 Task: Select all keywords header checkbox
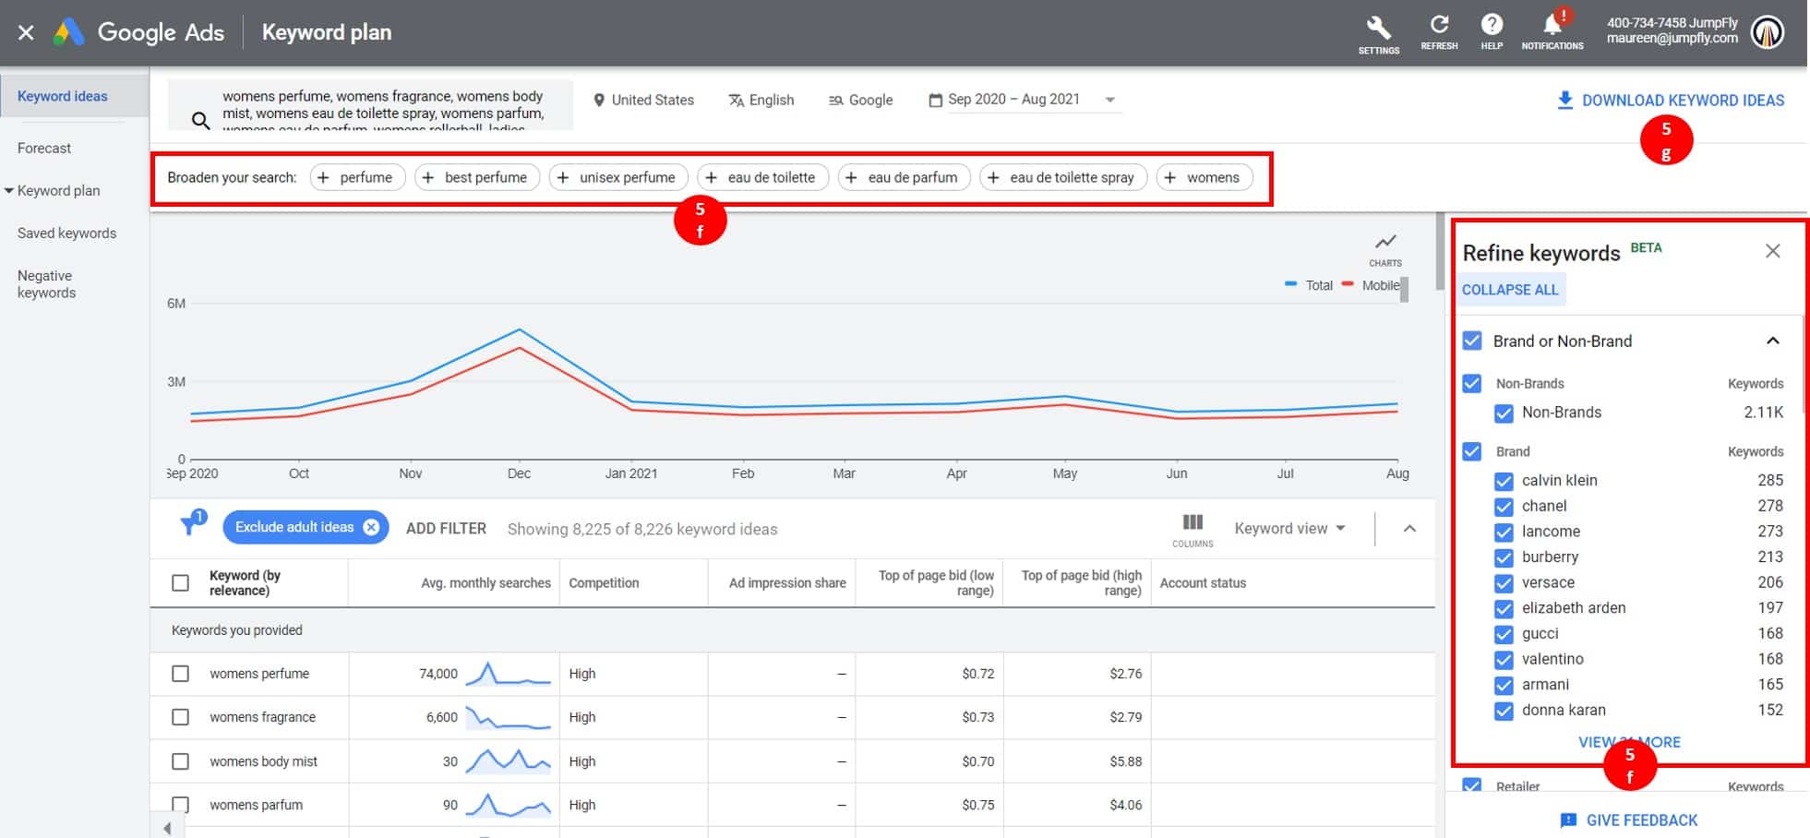(x=181, y=582)
